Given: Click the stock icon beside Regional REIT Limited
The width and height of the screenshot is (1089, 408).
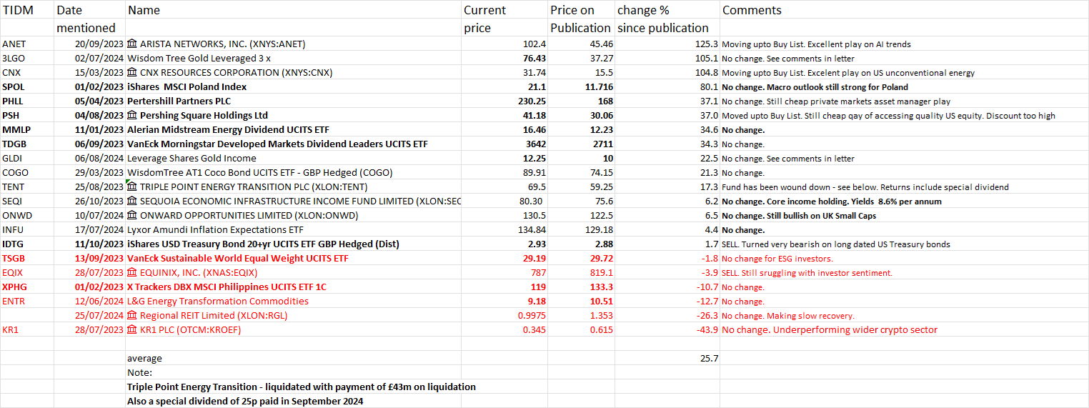Looking at the screenshot, I should [x=132, y=316].
